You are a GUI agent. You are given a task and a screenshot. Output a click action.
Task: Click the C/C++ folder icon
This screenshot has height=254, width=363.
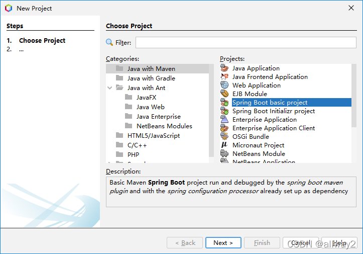tap(119, 145)
